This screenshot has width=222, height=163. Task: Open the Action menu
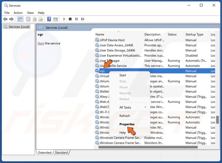(x=18, y=13)
